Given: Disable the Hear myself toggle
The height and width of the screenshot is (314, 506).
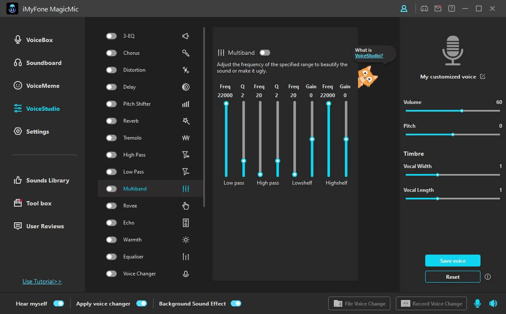Looking at the screenshot, I should pos(59,303).
